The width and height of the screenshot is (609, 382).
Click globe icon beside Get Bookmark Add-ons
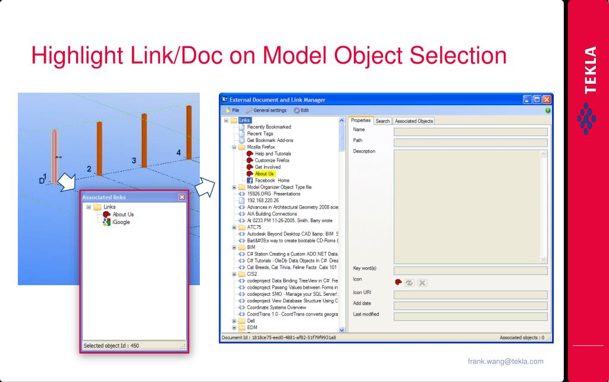coord(241,140)
